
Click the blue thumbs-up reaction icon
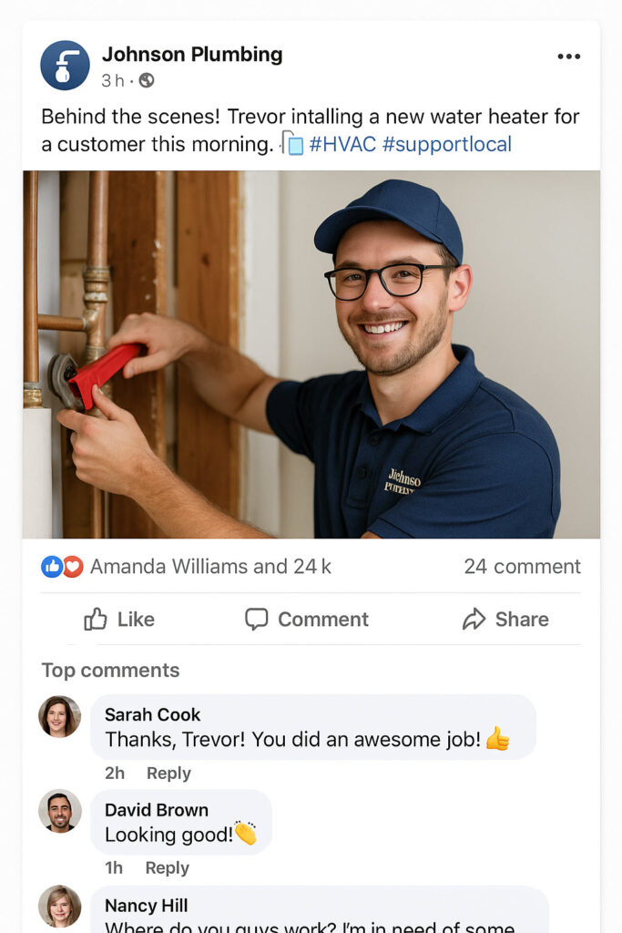pos(52,567)
